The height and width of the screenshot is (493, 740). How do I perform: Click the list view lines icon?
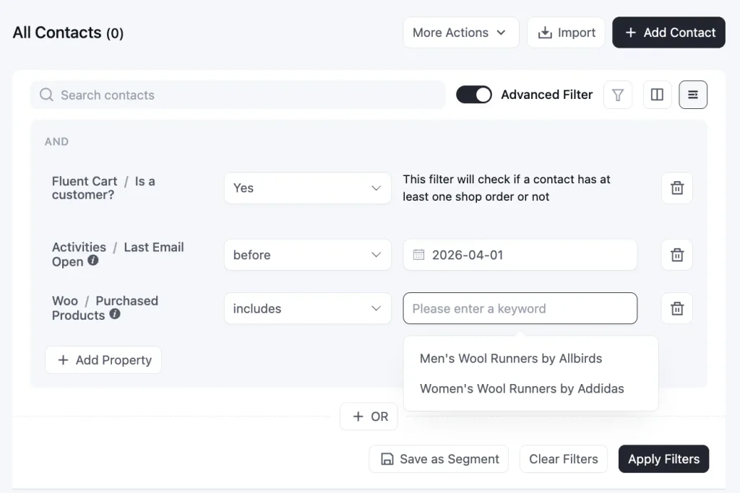coord(693,95)
